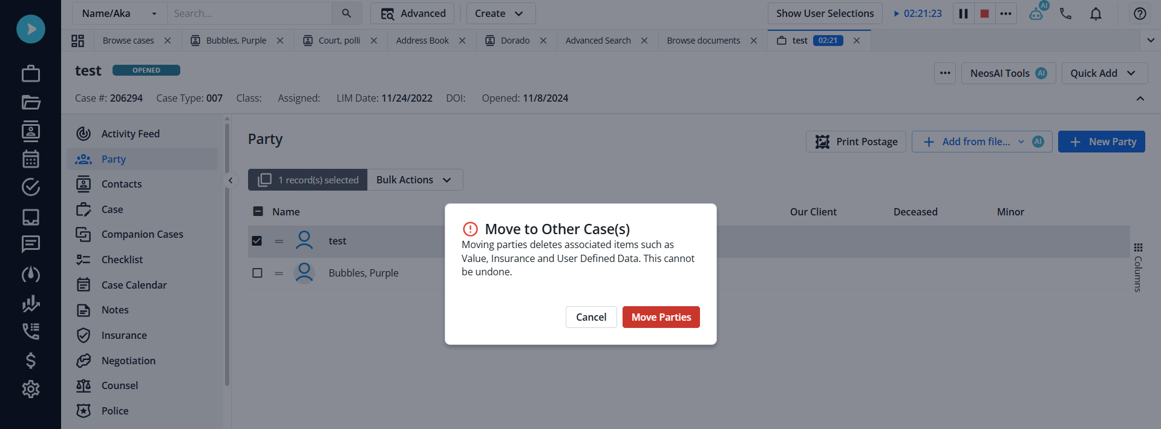The height and width of the screenshot is (429, 1161).
Task: Open the chat messages icon in left rail
Action: click(31, 244)
